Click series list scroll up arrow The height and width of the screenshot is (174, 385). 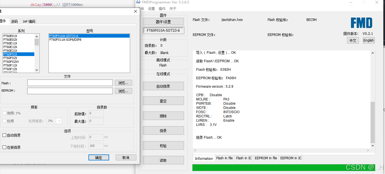pyautogui.click(x=37, y=36)
